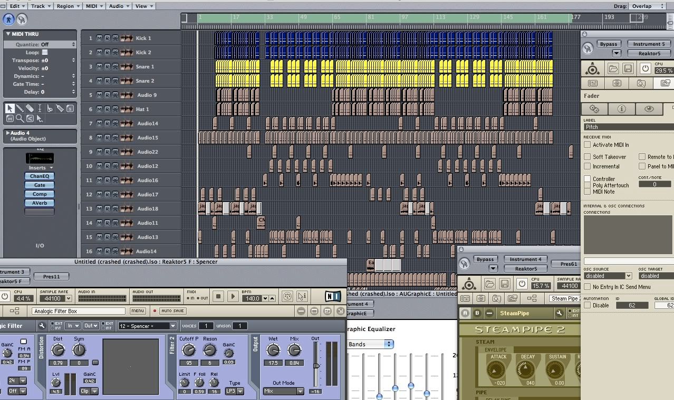Record-enable the Snare 1 track
Viewport: 674px width, 400px height.
click(107, 67)
